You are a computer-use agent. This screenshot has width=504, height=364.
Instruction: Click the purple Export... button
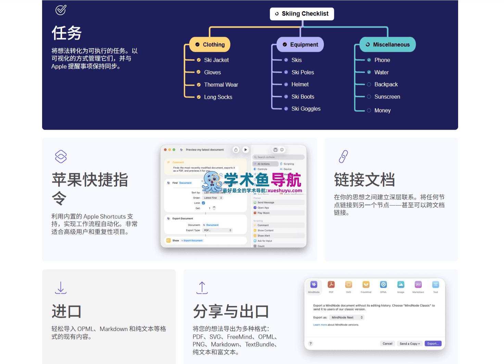(433, 343)
